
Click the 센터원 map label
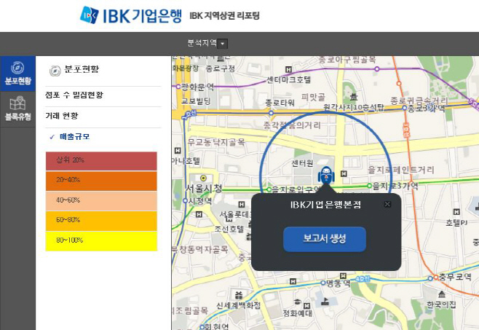click(302, 163)
